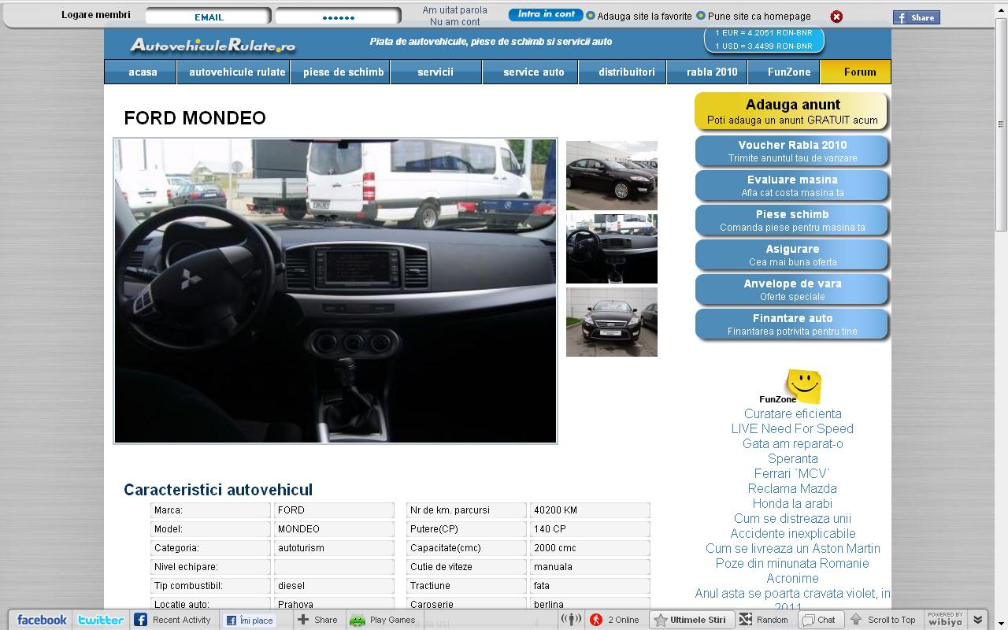Open the 'Ferrari `MCV`' FunZone link
The width and height of the screenshot is (1008, 630).
(792, 473)
